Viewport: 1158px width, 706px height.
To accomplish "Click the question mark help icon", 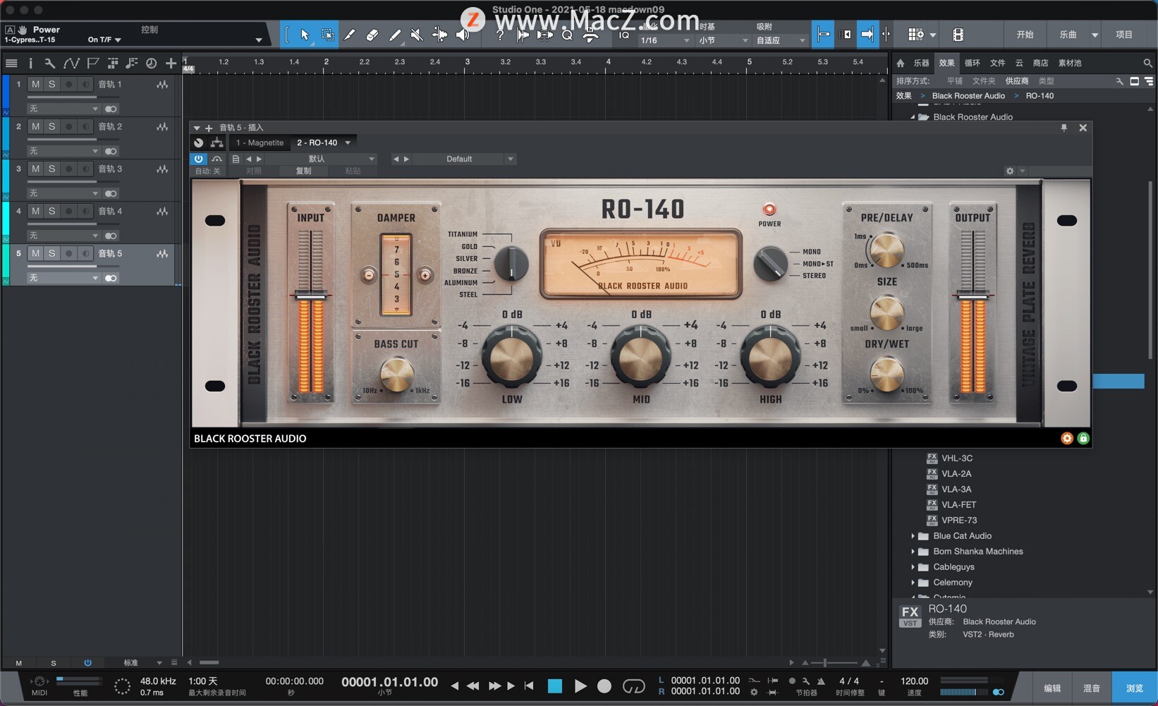I will 500,35.
